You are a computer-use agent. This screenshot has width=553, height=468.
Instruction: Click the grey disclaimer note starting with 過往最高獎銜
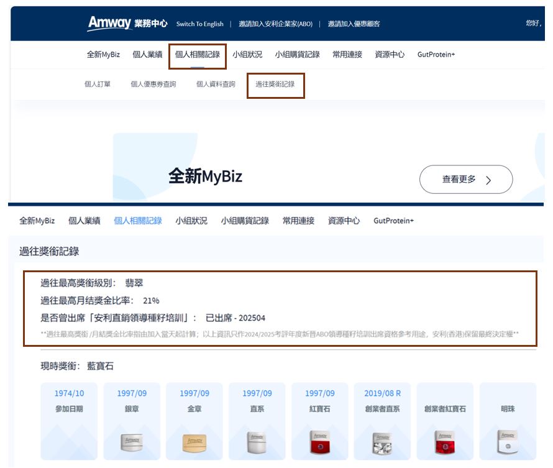point(280,334)
